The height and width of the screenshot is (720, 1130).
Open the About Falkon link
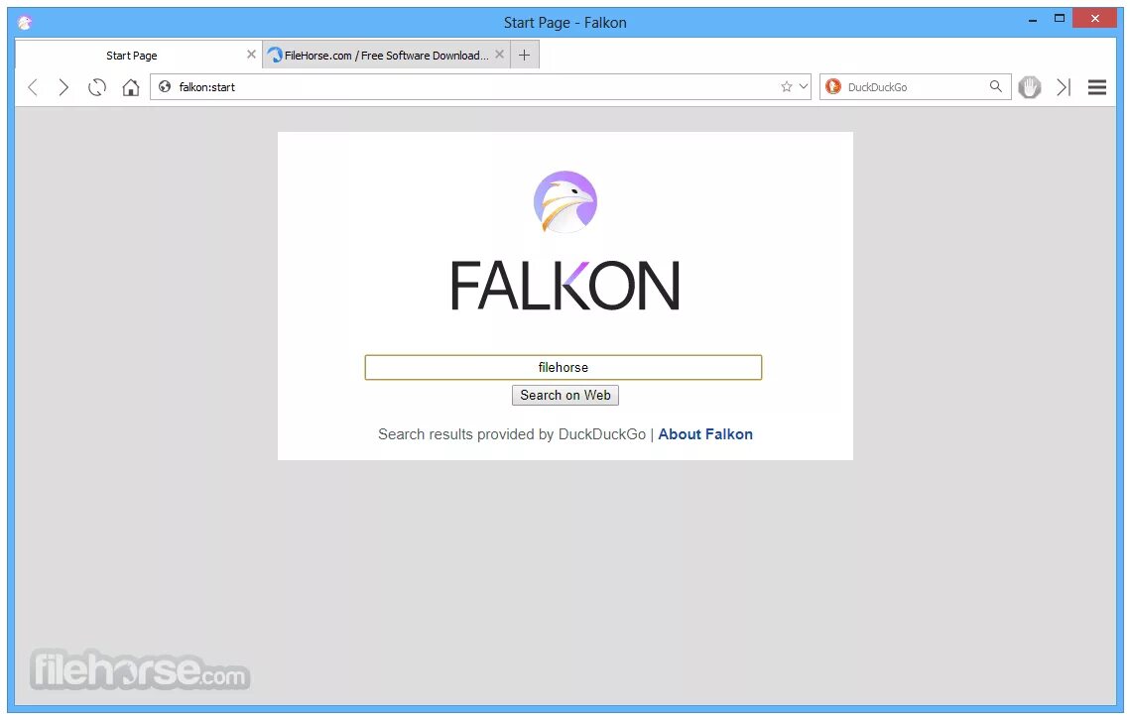pyautogui.click(x=704, y=434)
